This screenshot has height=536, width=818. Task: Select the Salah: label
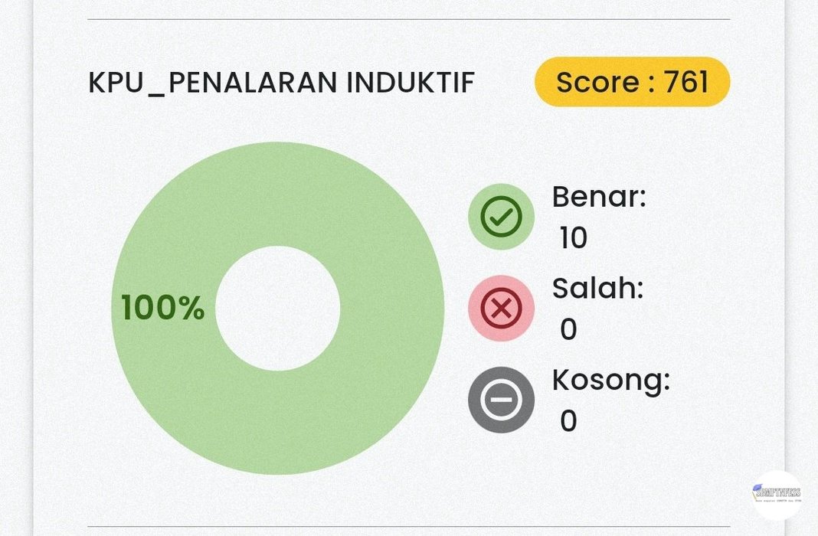coord(597,289)
